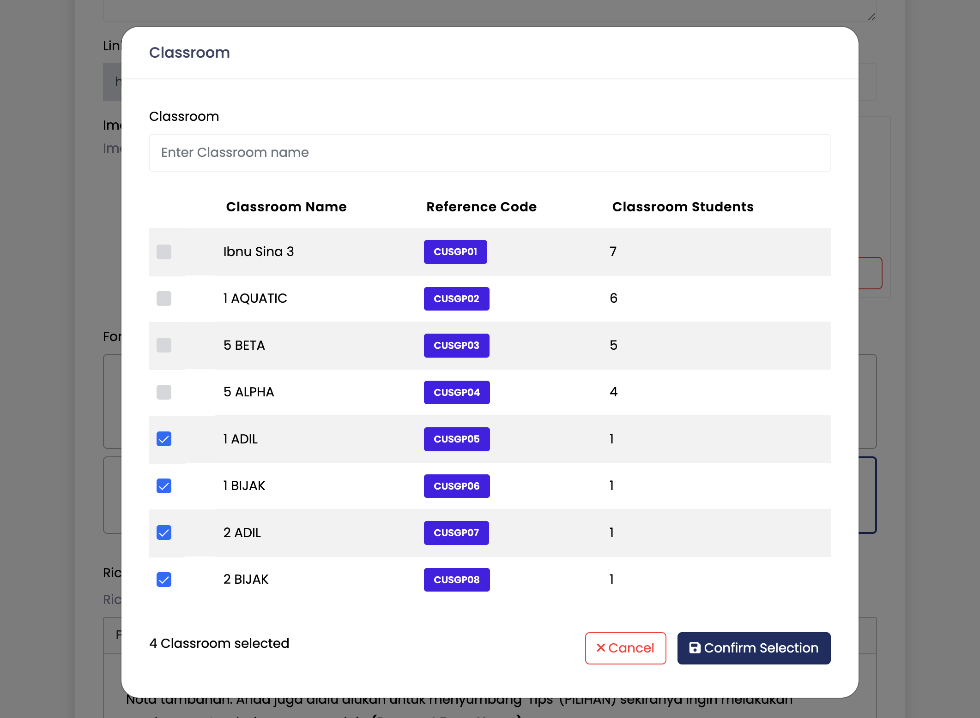Cancel the classroom selection dialog

pyautogui.click(x=625, y=648)
